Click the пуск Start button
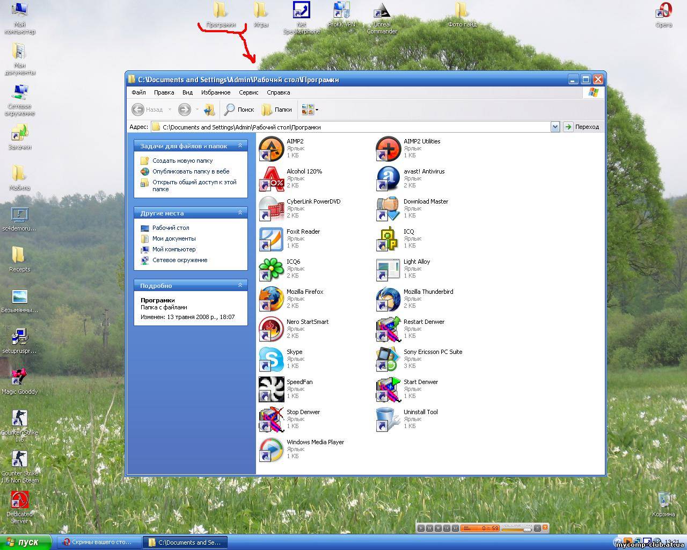The image size is (687, 550). tap(26, 542)
